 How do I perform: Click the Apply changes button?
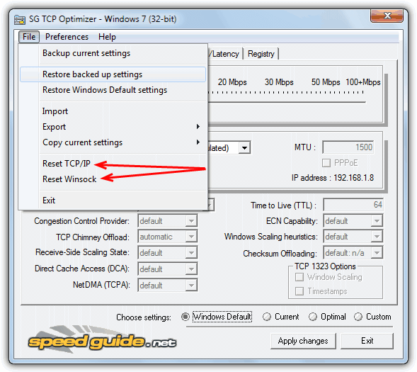click(303, 341)
